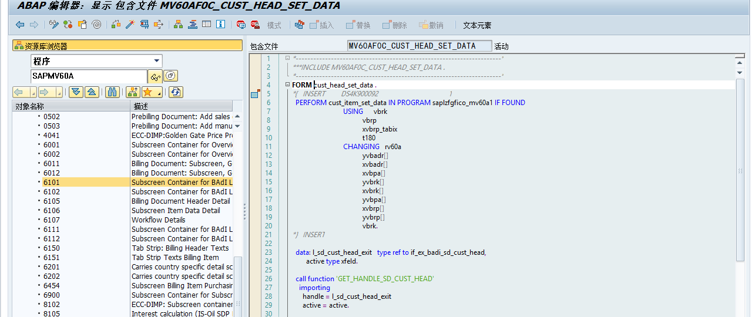Click the Back arrow in the top toolbar
This screenshot has width=752, height=317.
click(x=20, y=25)
